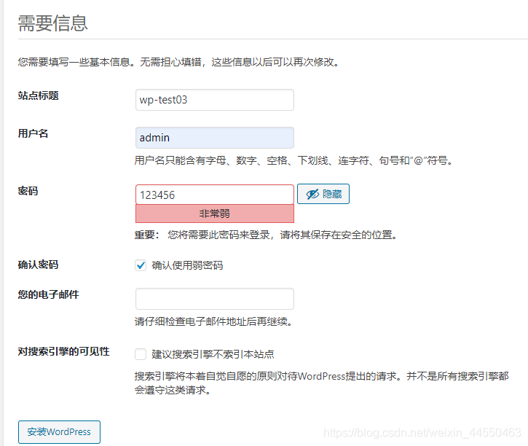528x446 pixels.
Task: Focus the 用户名 field containing admin
Action: tap(215, 138)
